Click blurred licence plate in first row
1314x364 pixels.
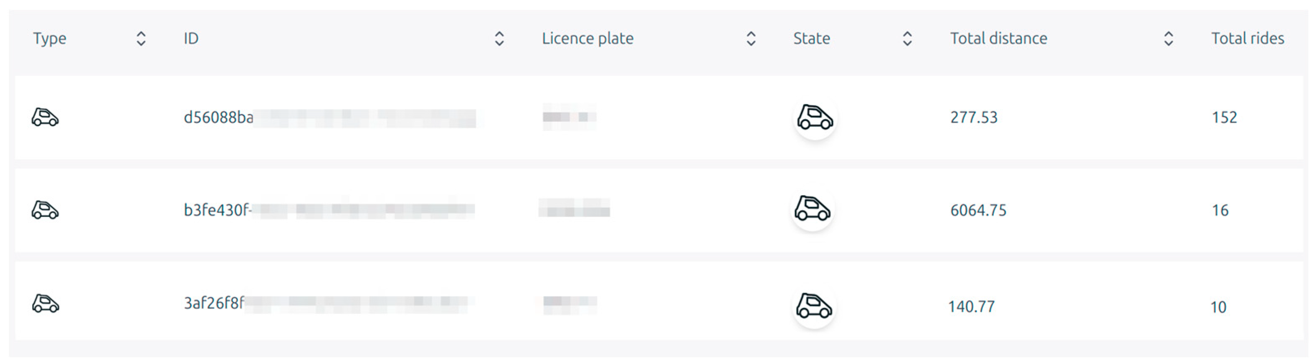click(569, 117)
